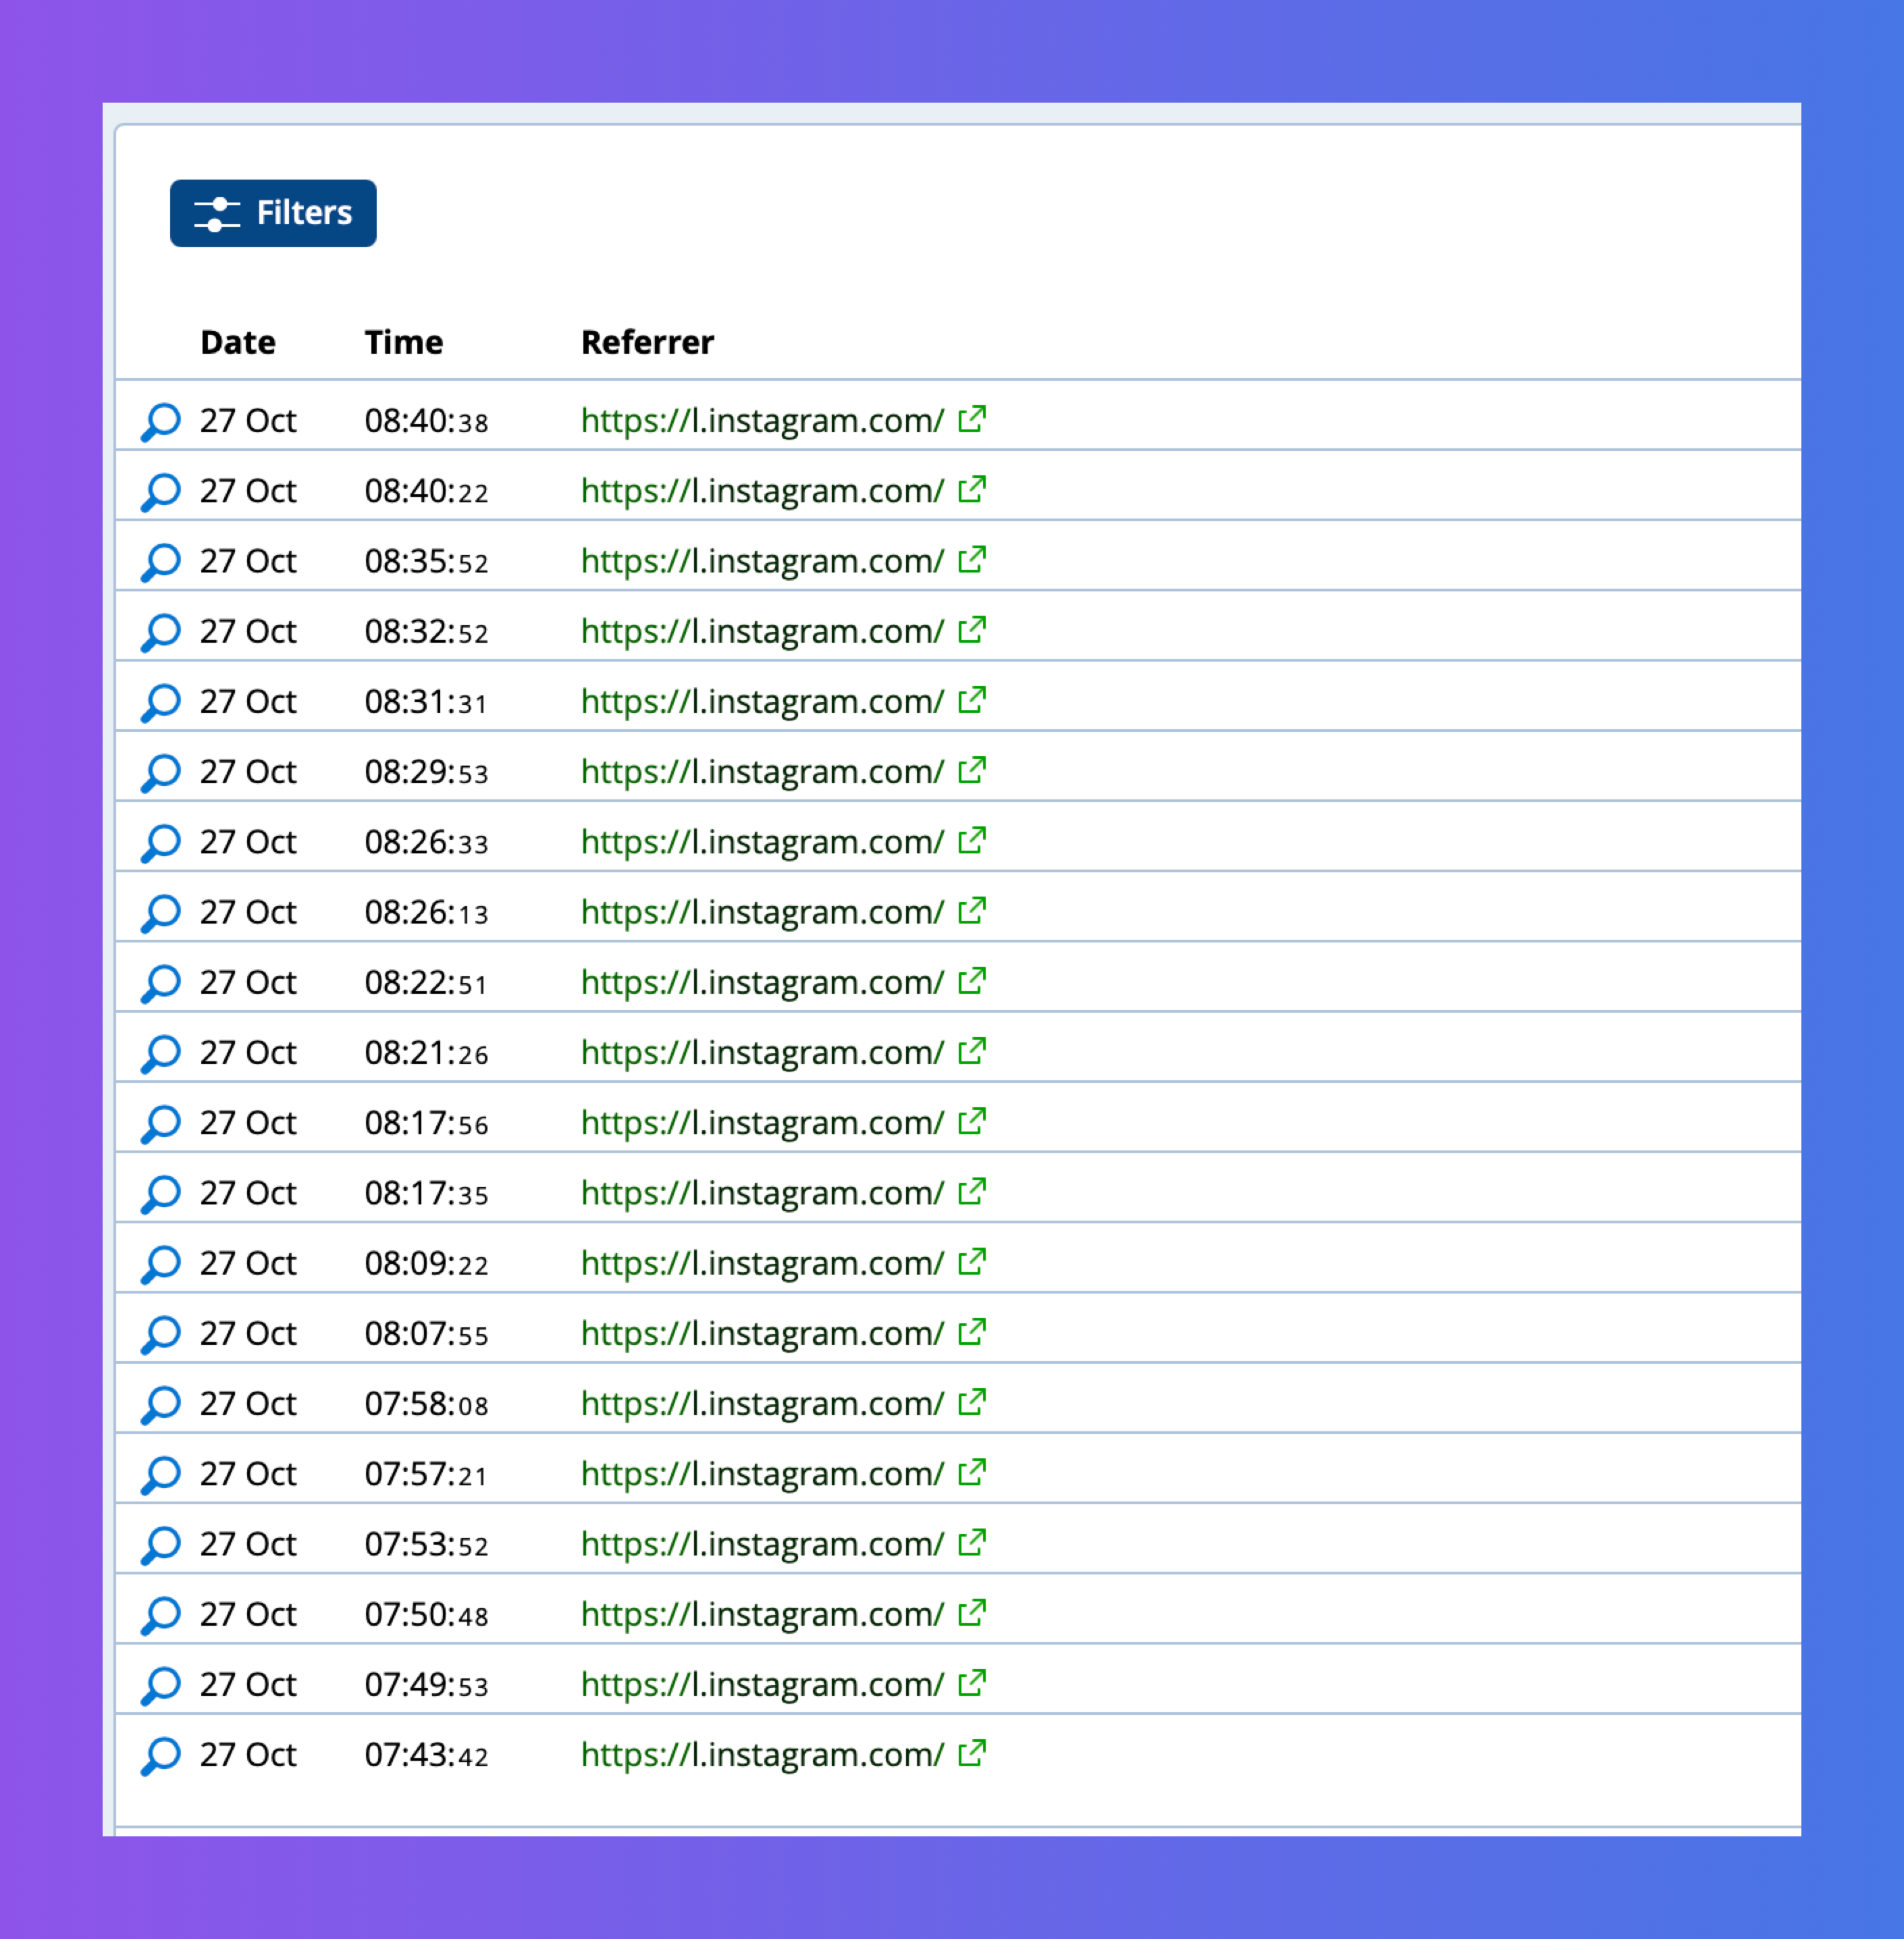Open details magnifier for the 08:17:56 visit

click(160, 1123)
